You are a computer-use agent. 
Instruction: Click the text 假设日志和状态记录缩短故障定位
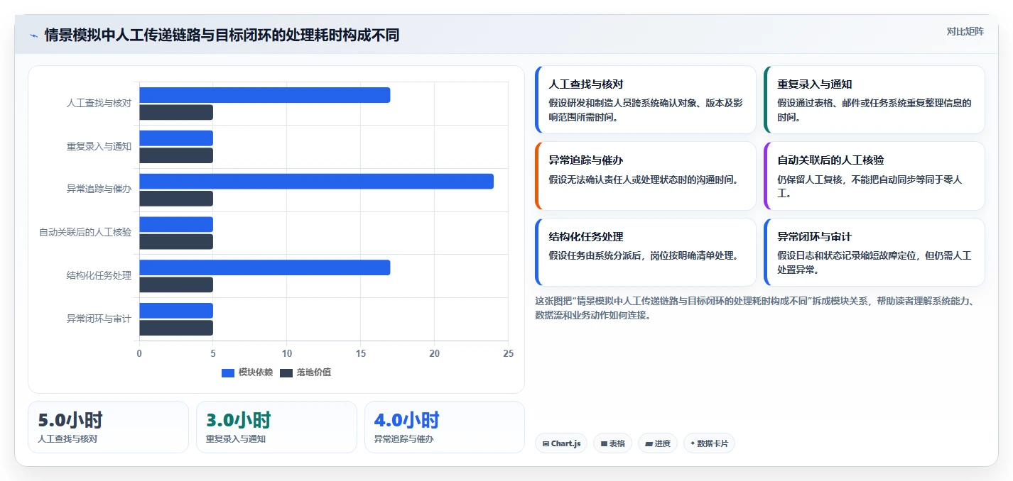tap(874, 262)
